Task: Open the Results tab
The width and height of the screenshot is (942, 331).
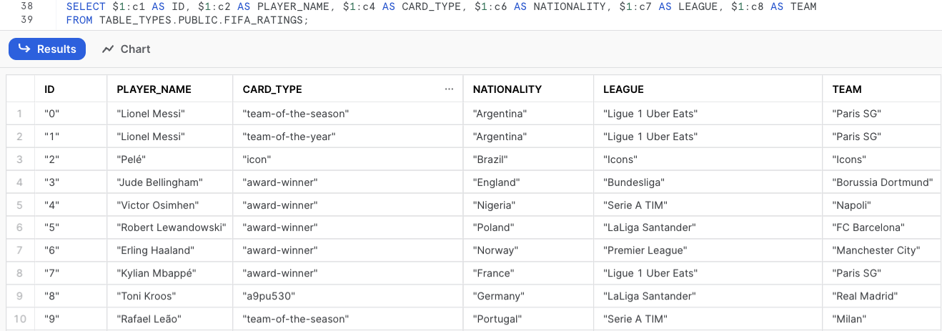Action: 47,49
